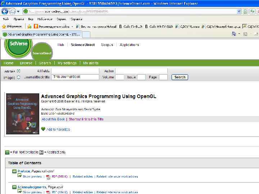This screenshot has height=194, width=259.
Task: Click the Preface full-text available icon
Action: click(x=14, y=171)
